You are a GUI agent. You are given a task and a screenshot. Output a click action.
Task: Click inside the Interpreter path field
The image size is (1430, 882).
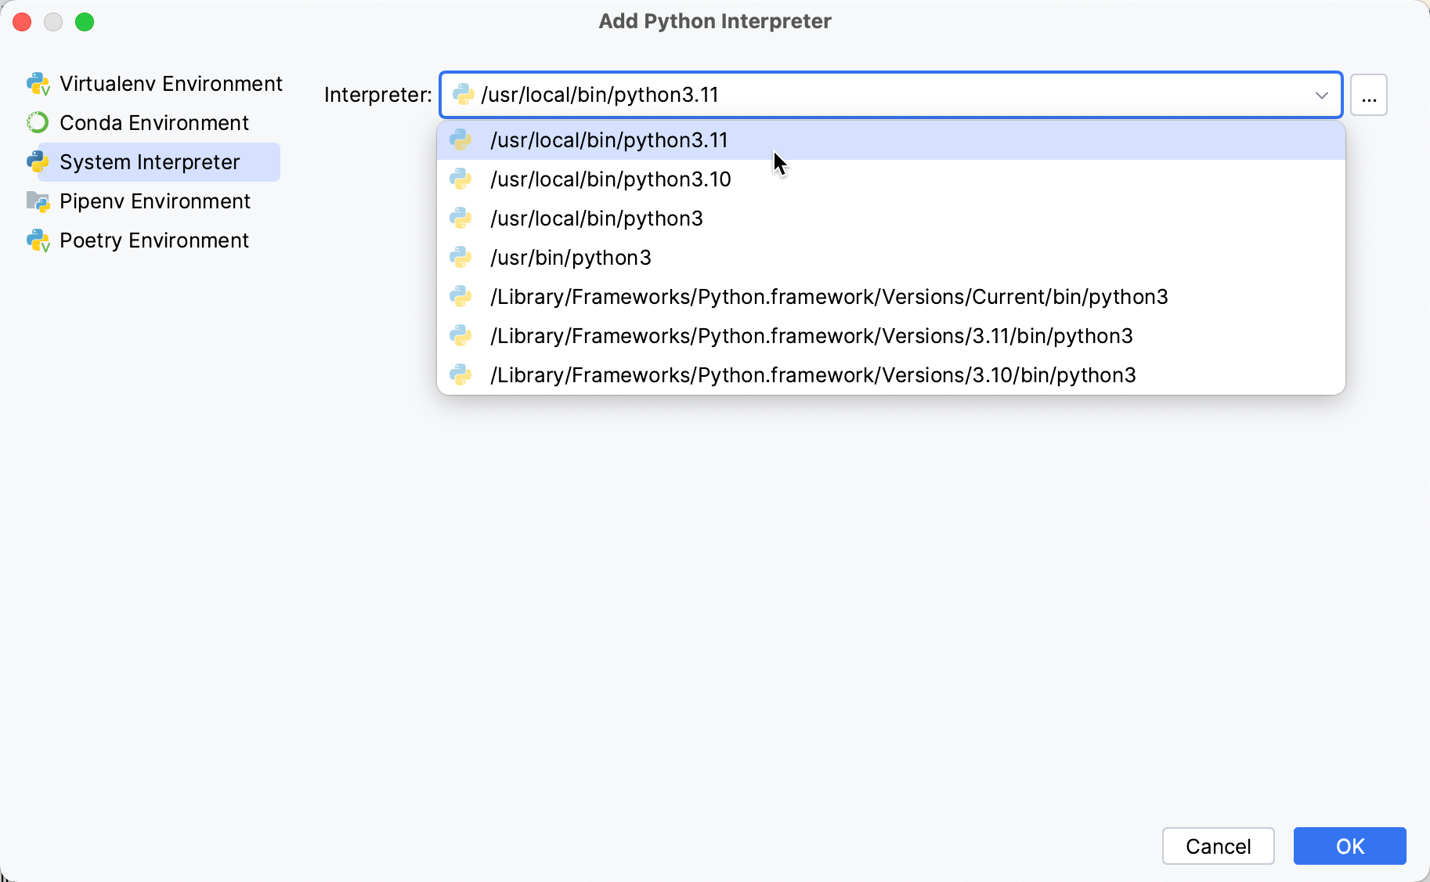point(861,95)
